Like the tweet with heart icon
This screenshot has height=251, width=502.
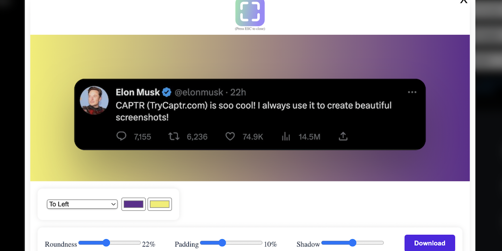coord(230,136)
